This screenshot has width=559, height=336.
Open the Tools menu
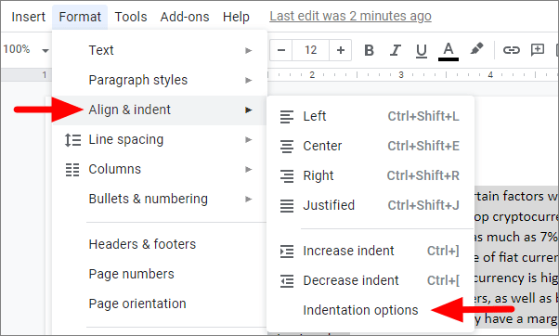131,17
